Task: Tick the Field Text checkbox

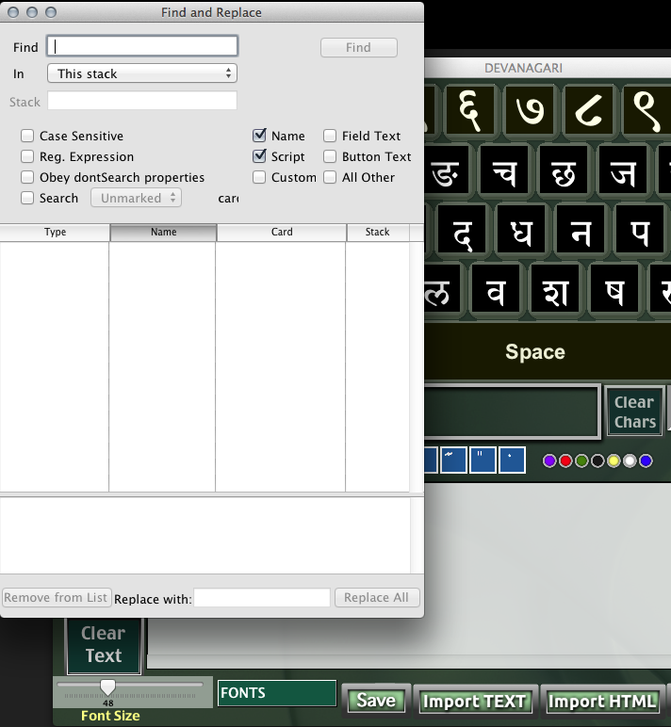Action: coord(331,137)
